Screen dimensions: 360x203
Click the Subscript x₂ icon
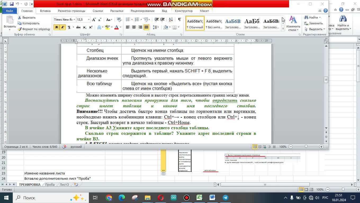pyautogui.click(x=84, y=27)
